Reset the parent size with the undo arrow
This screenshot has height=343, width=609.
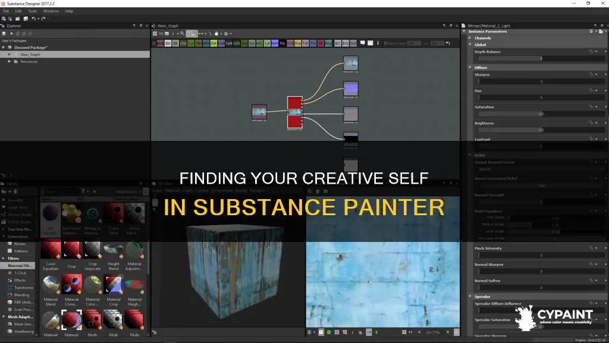coord(448,43)
